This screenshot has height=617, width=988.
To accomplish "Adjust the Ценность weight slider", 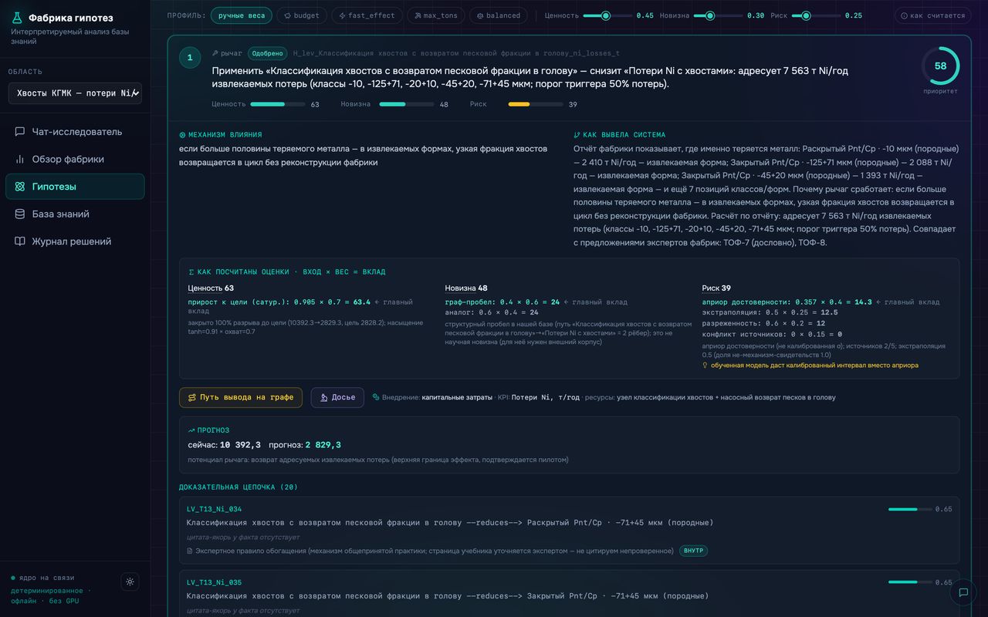I will [x=607, y=15].
